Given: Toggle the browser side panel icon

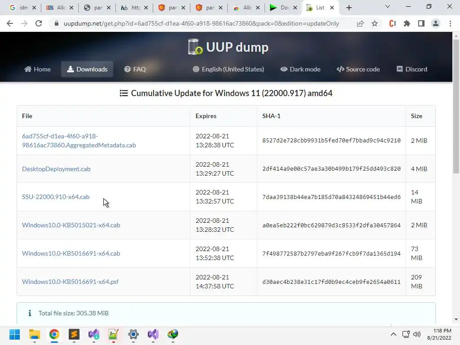Looking at the screenshot, I should tap(421, 23).
